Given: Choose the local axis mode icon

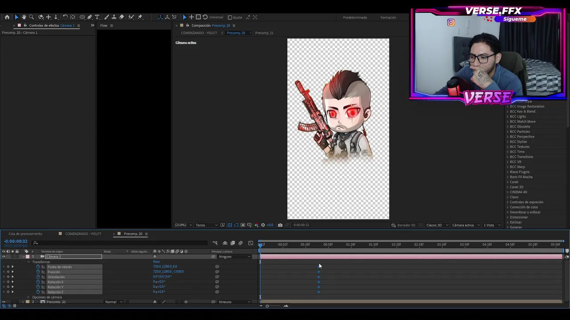Looking at the screenshot, I should 160,17.
